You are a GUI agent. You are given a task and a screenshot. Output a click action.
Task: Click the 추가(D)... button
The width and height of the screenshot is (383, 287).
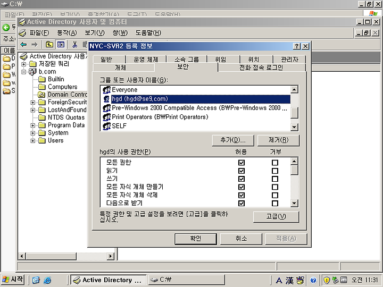click(233, 140)
